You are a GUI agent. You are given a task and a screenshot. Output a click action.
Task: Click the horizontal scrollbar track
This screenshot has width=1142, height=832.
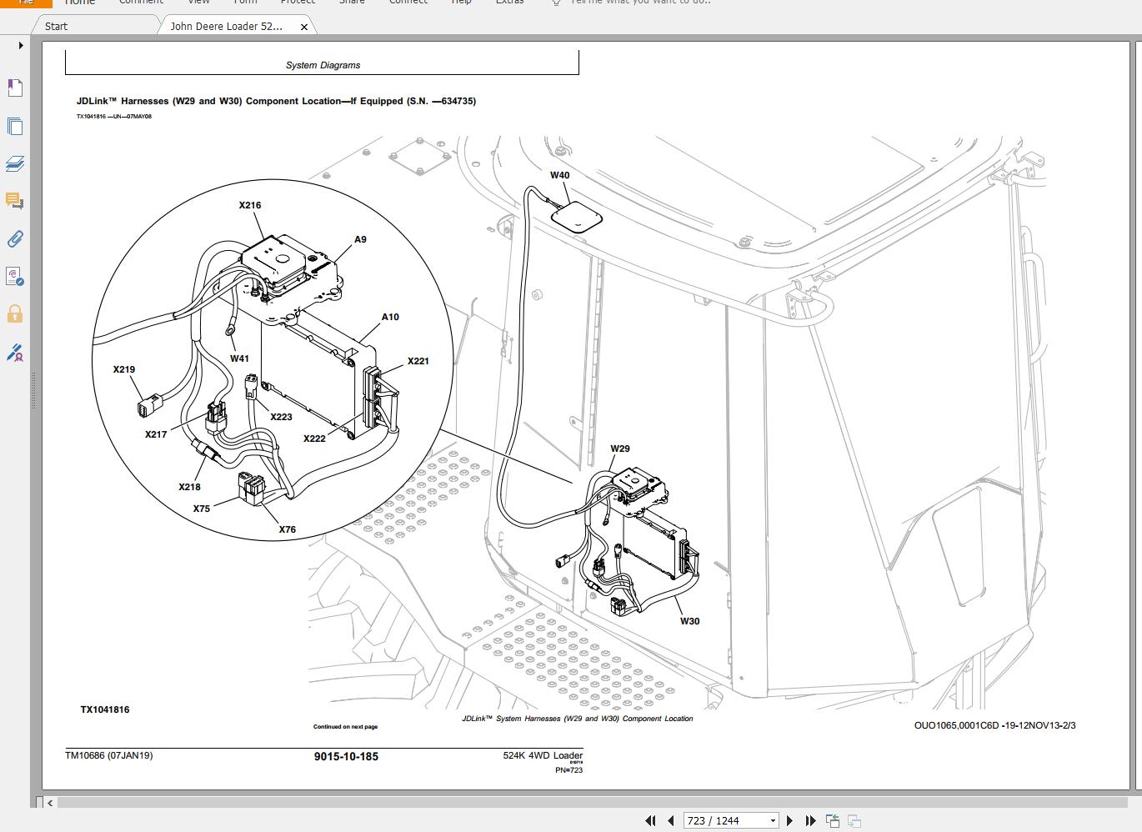point(592,803)
